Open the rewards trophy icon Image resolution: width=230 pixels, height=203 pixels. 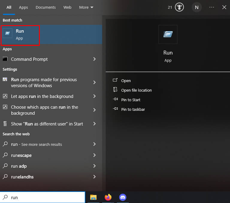[179, 7]
